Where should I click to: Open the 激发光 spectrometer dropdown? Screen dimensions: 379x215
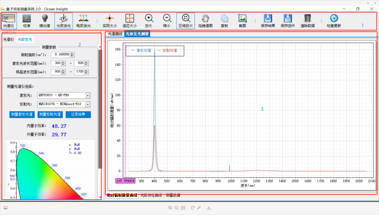coord(88,96)
